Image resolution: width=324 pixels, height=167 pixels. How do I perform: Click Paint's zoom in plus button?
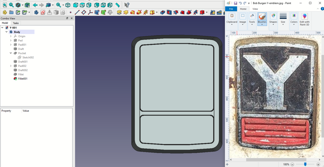(318, 164)
